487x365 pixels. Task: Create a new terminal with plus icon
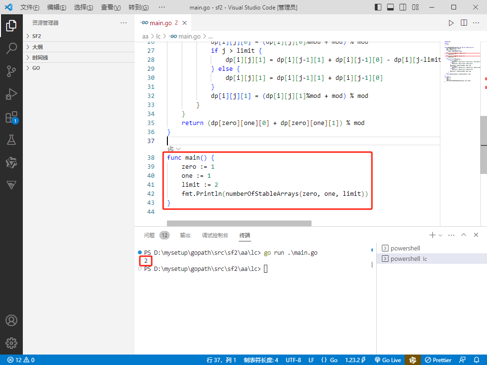tap(432, 235)
